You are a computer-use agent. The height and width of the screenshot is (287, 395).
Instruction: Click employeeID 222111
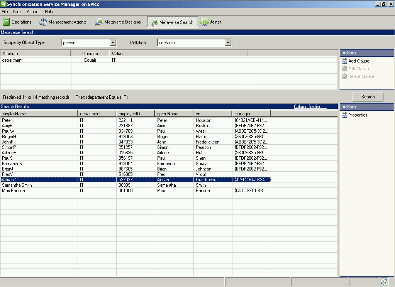(125, 120)
